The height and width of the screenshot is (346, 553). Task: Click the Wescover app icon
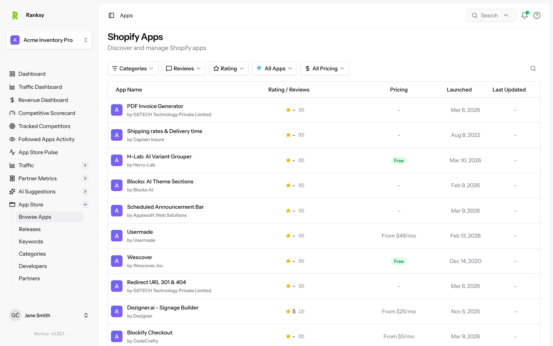[117, 261]
